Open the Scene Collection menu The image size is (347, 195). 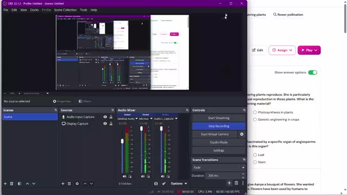pos(65,10)
